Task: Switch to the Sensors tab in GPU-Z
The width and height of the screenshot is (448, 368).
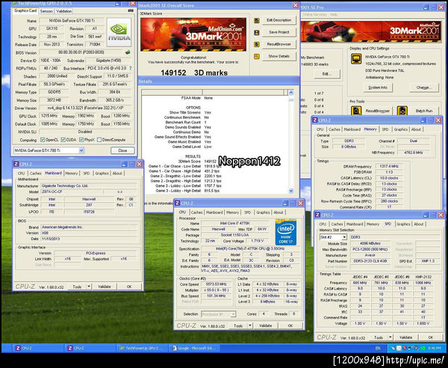Action: [x=46, y=11]
